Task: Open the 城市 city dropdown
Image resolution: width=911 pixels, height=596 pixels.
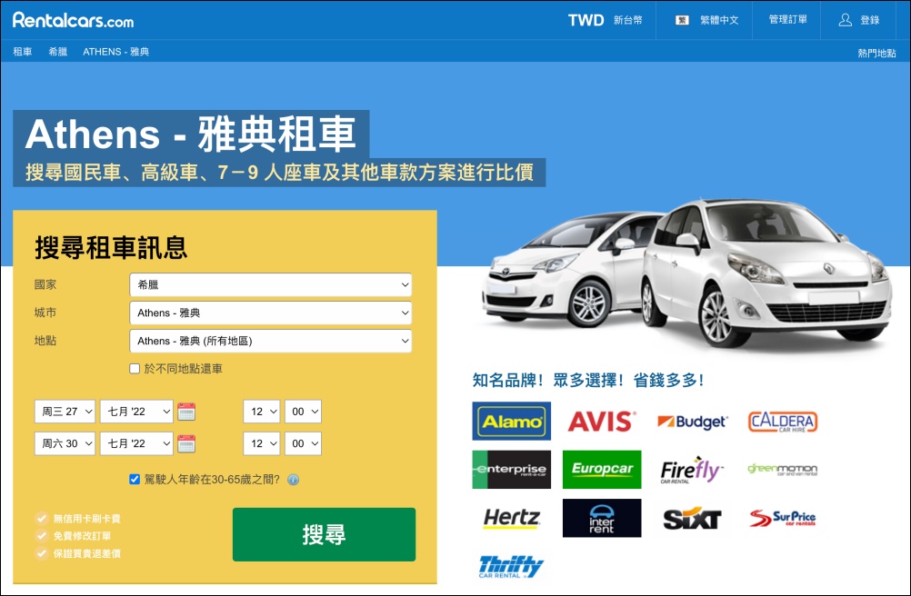Action: (x=271, y=313)
